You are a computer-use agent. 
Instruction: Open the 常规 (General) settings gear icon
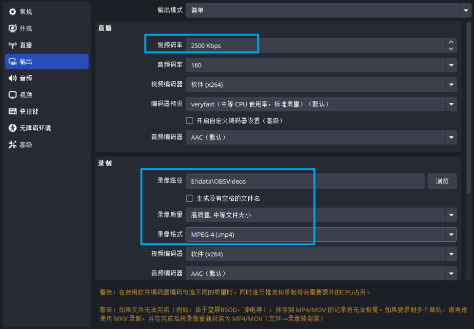click(12, 12)
